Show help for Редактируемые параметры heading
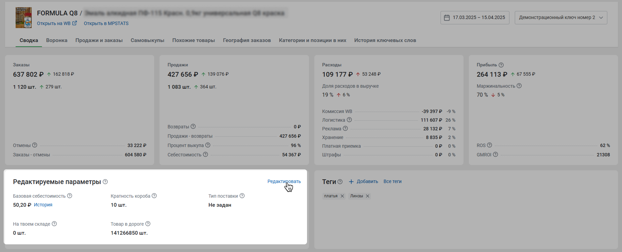Viewport: 622px width, 252px height. click(105, 182)
